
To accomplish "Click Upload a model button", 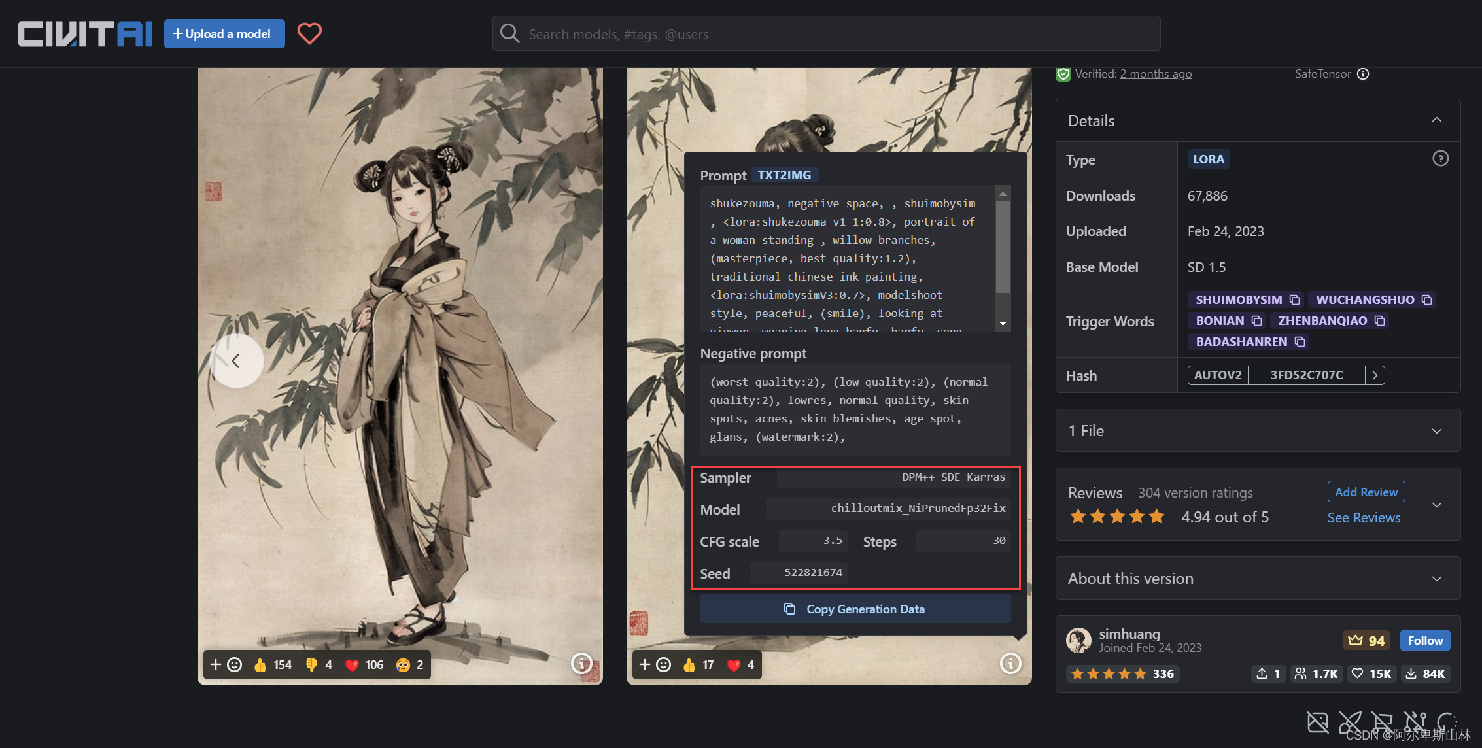I will [224, 33].
